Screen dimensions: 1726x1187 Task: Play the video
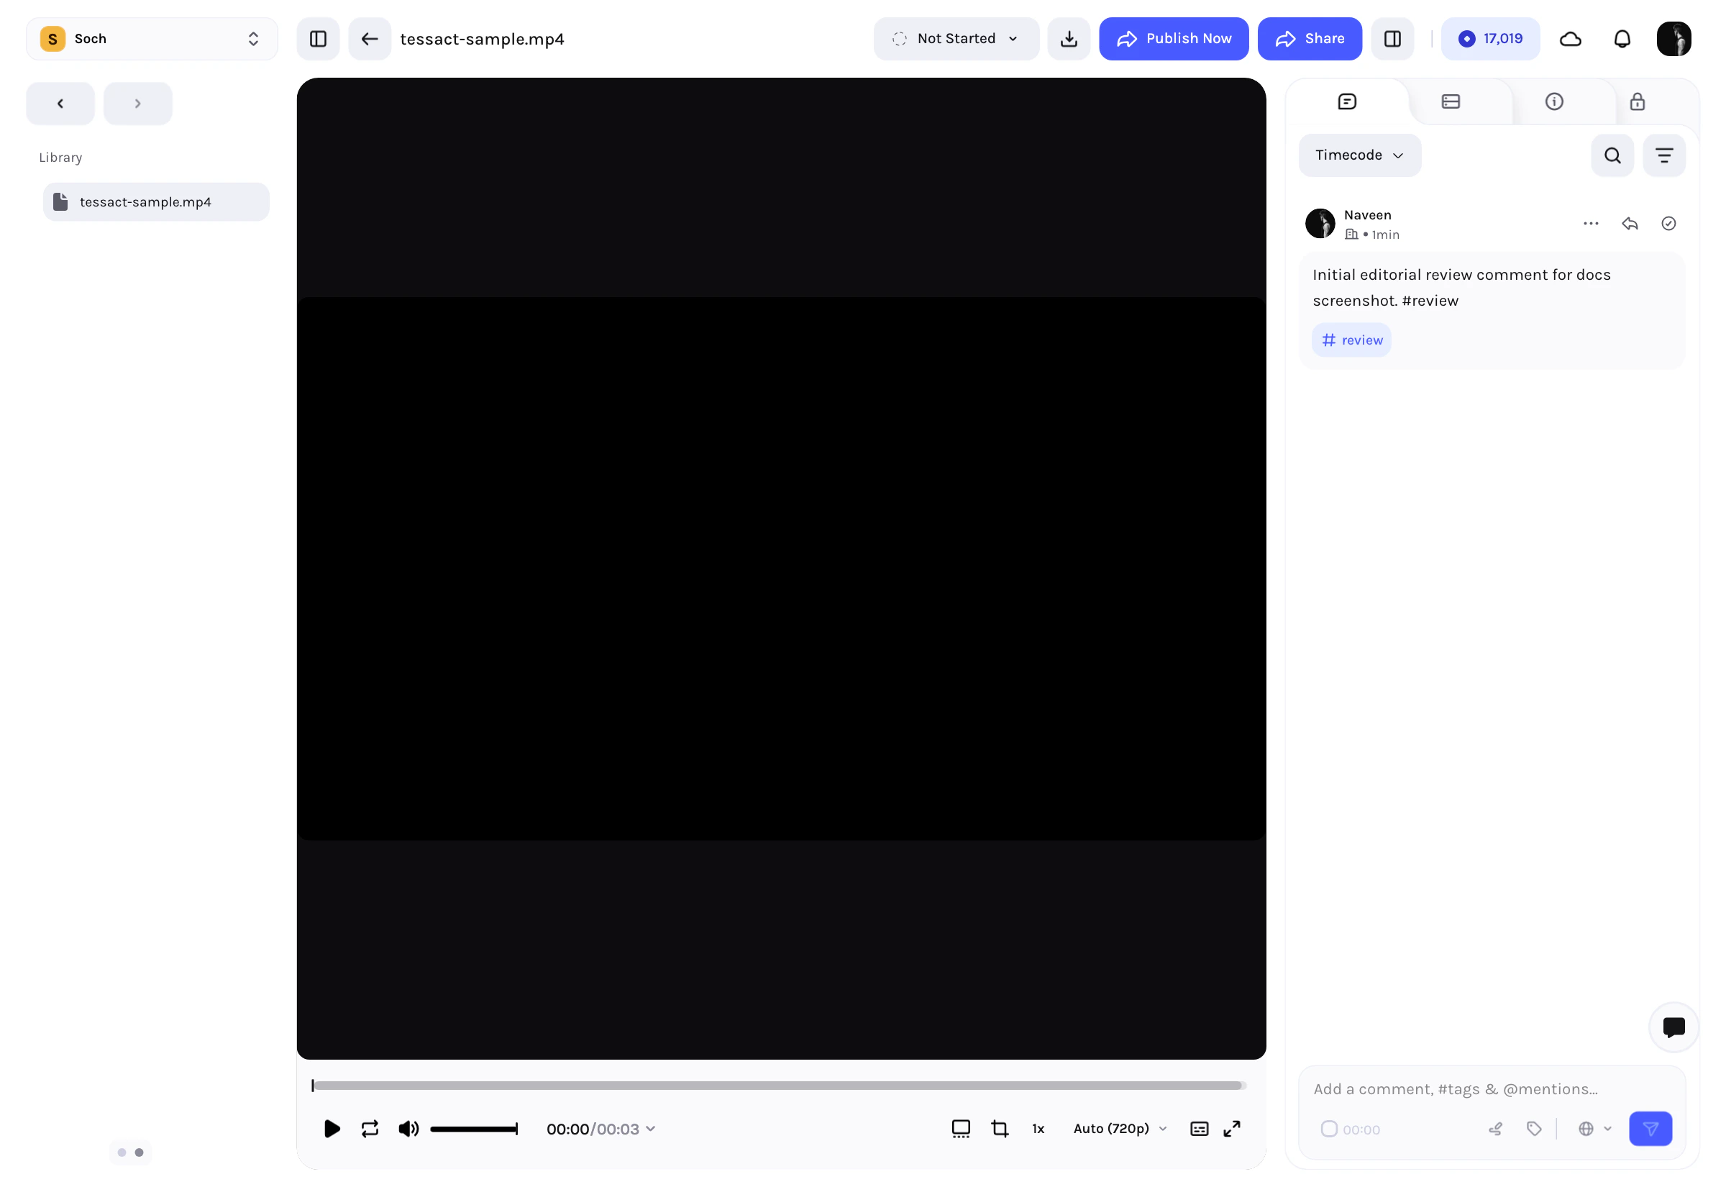click(332, 1129)
